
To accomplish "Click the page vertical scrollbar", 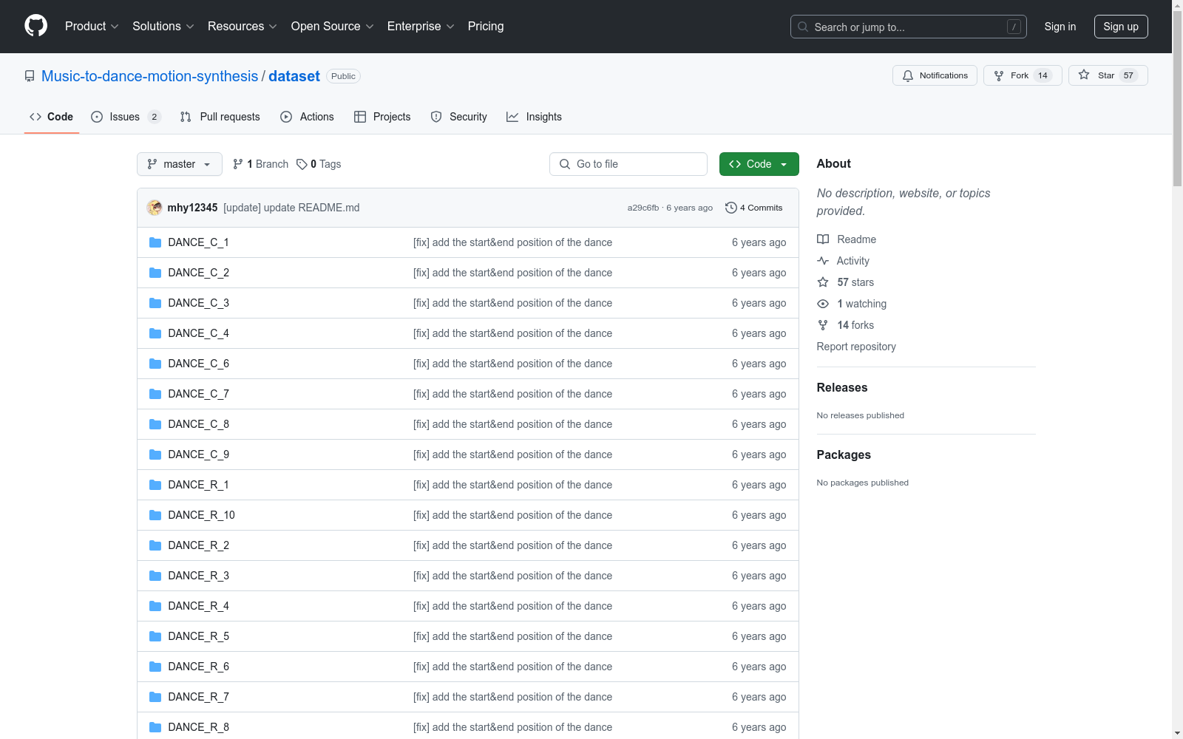I will click(x=1177, y=369).
